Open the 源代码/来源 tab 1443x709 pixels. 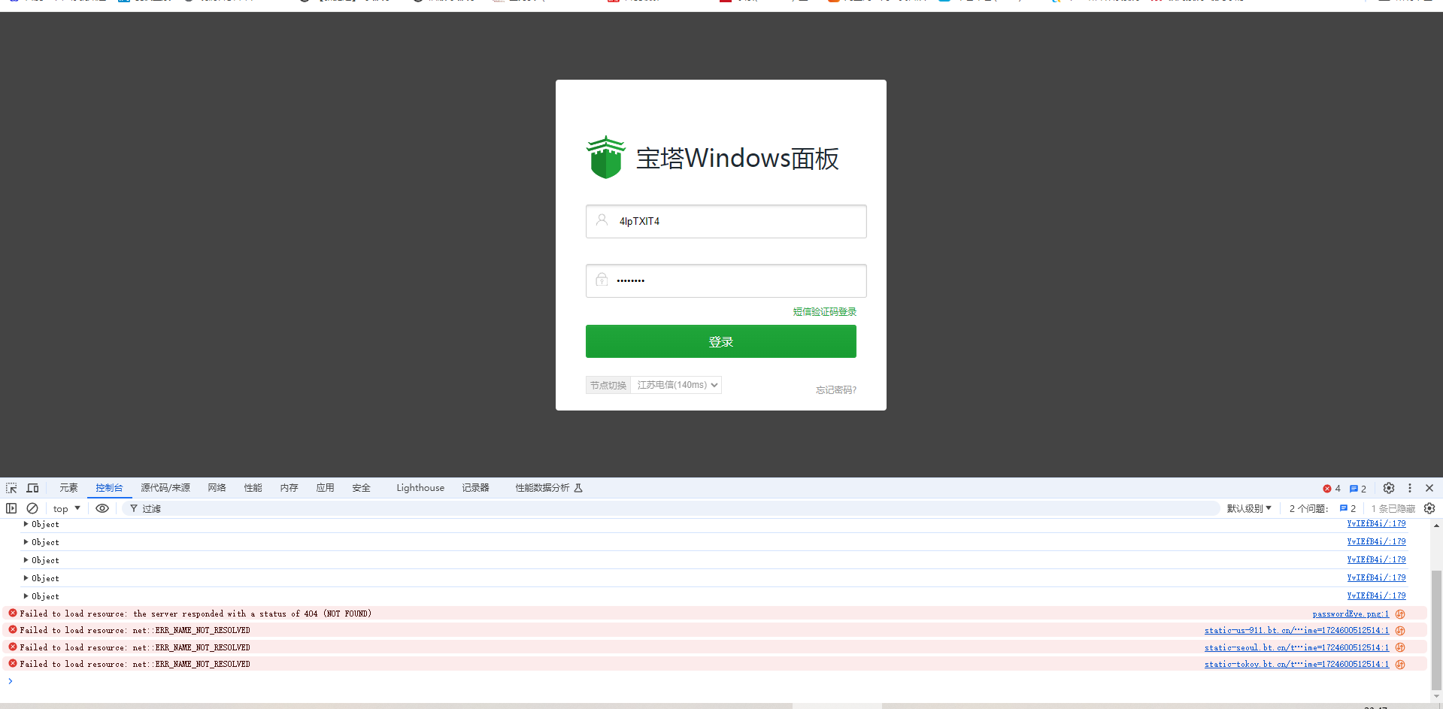coord(165,488)
